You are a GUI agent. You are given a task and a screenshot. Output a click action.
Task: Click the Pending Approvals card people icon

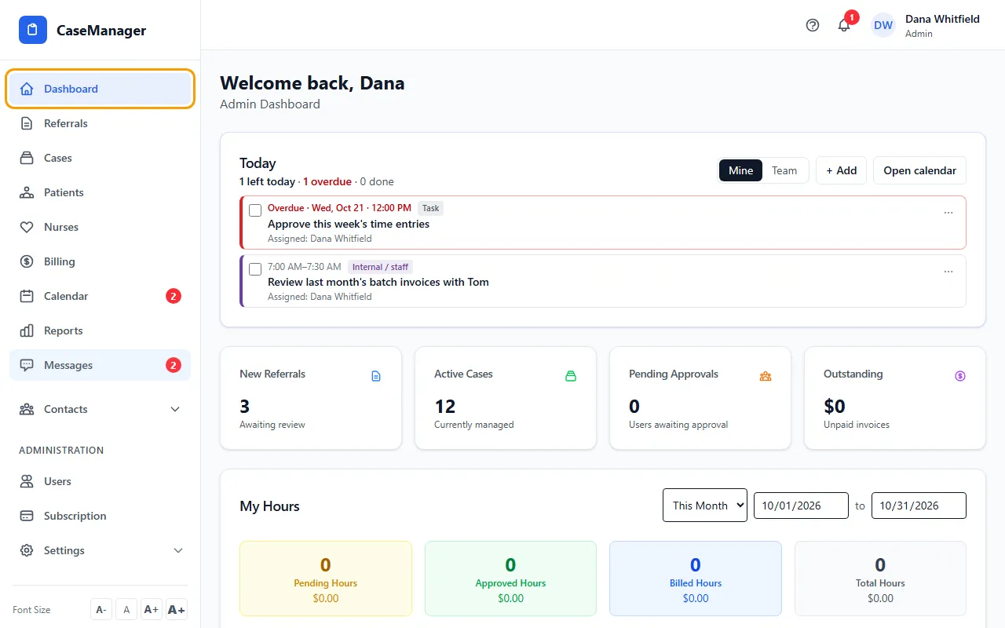766,376
